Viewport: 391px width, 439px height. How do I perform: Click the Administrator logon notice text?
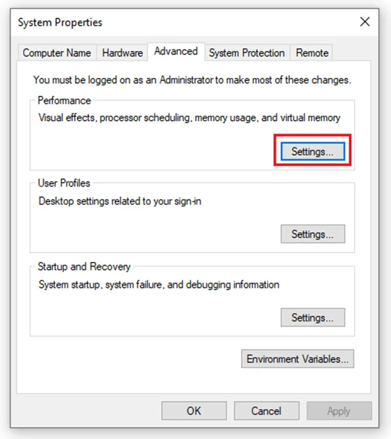pyautogui.click(x=192, y=80)
